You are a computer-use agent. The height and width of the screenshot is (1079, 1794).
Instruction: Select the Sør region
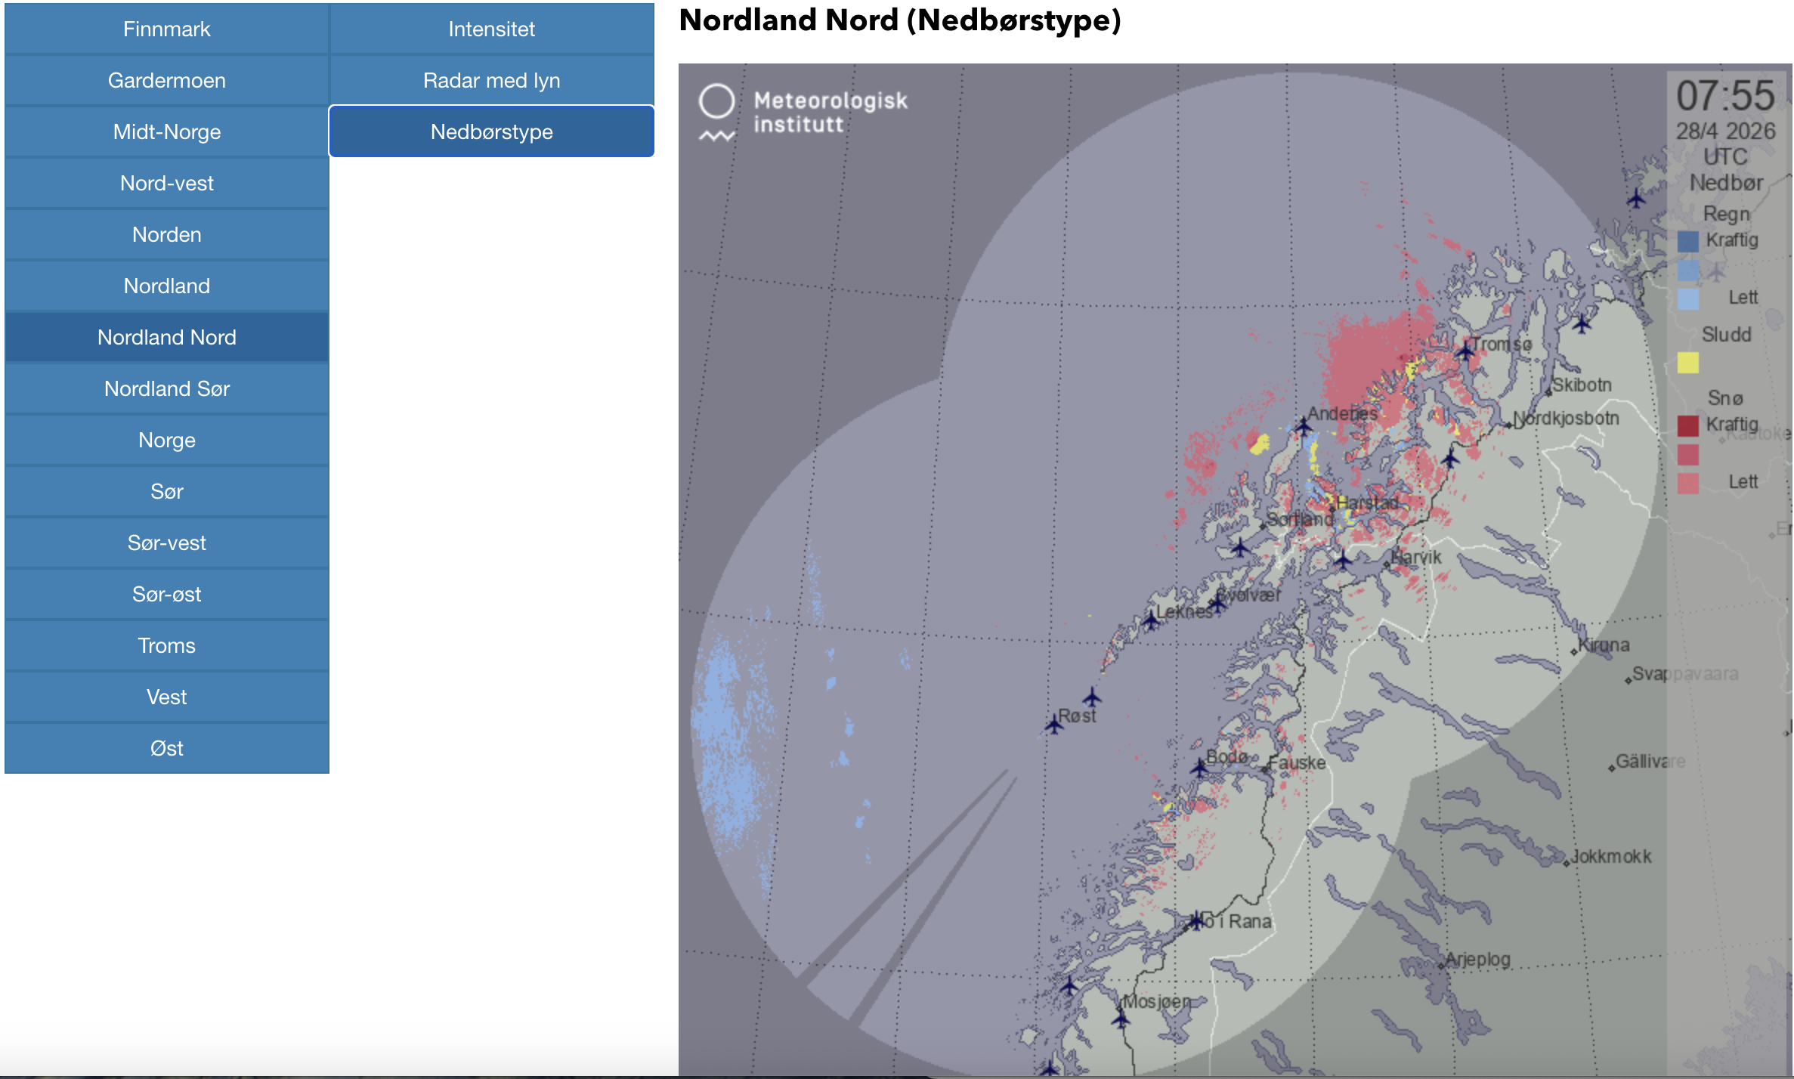(167, 491)
